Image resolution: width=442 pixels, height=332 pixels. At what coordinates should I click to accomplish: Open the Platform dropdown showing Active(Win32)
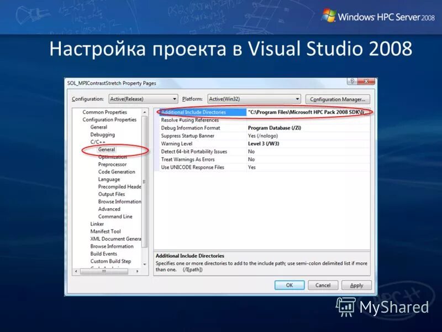pyautogui.click(x=254, y=99)
